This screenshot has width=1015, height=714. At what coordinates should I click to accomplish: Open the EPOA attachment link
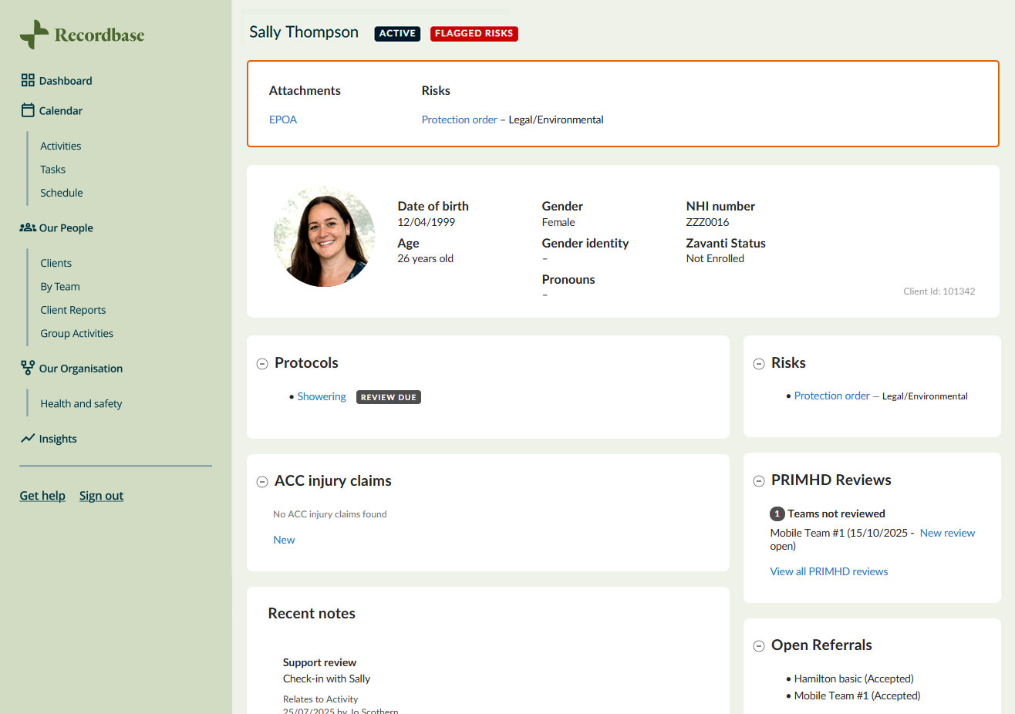coord(283,120)
